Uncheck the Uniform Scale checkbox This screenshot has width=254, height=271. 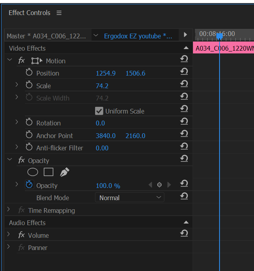click(x=99, y=111)
